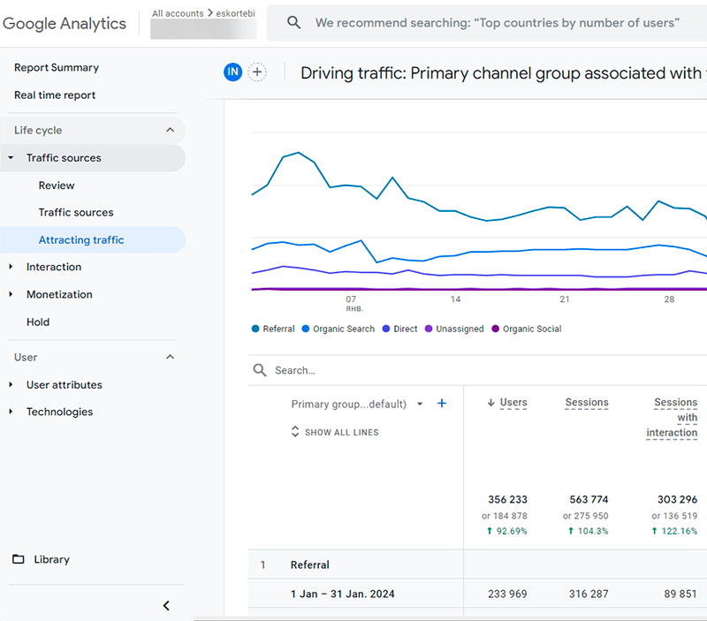Open the Library folder icon

(19, 559)
